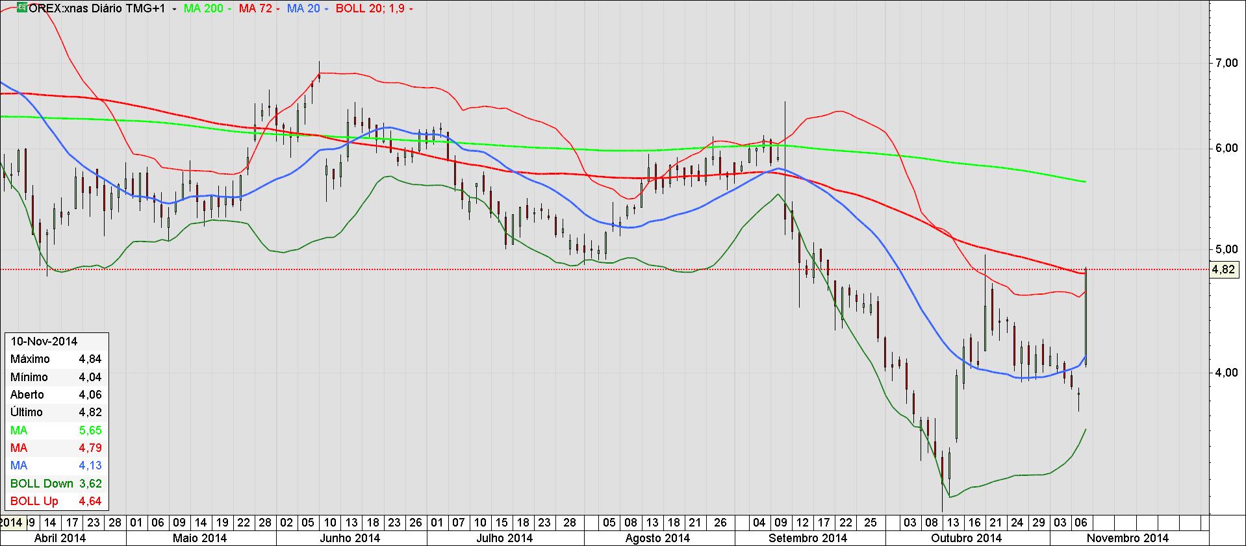Click the 4,00 price axis label
This screenshot has height=546, width=1246.
(1226, 373)
